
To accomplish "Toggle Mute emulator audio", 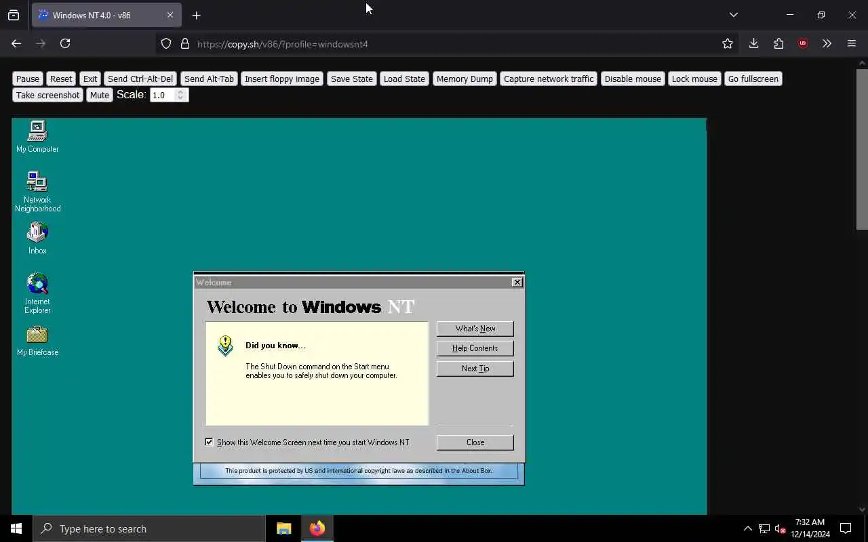I will tap(100, 95).
